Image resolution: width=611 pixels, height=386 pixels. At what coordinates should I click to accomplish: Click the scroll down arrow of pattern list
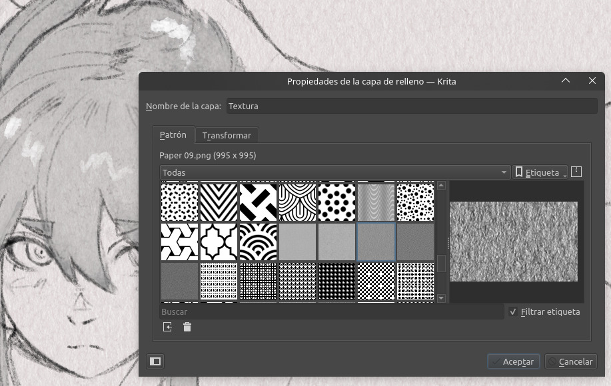[x=441, y=298]
